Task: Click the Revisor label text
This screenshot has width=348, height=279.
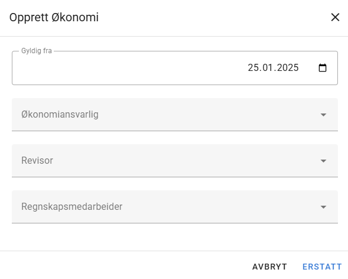Action: click(37, 160)
